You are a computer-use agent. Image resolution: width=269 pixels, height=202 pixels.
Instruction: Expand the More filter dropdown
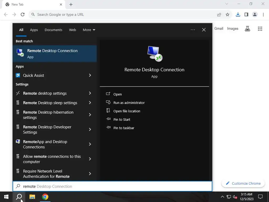click(x=89, y=30)
